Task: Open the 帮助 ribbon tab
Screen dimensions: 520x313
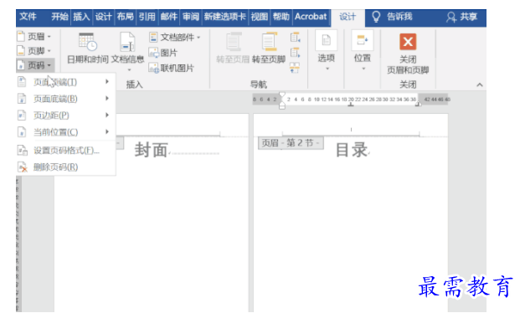Action: (x=281, y=17)
